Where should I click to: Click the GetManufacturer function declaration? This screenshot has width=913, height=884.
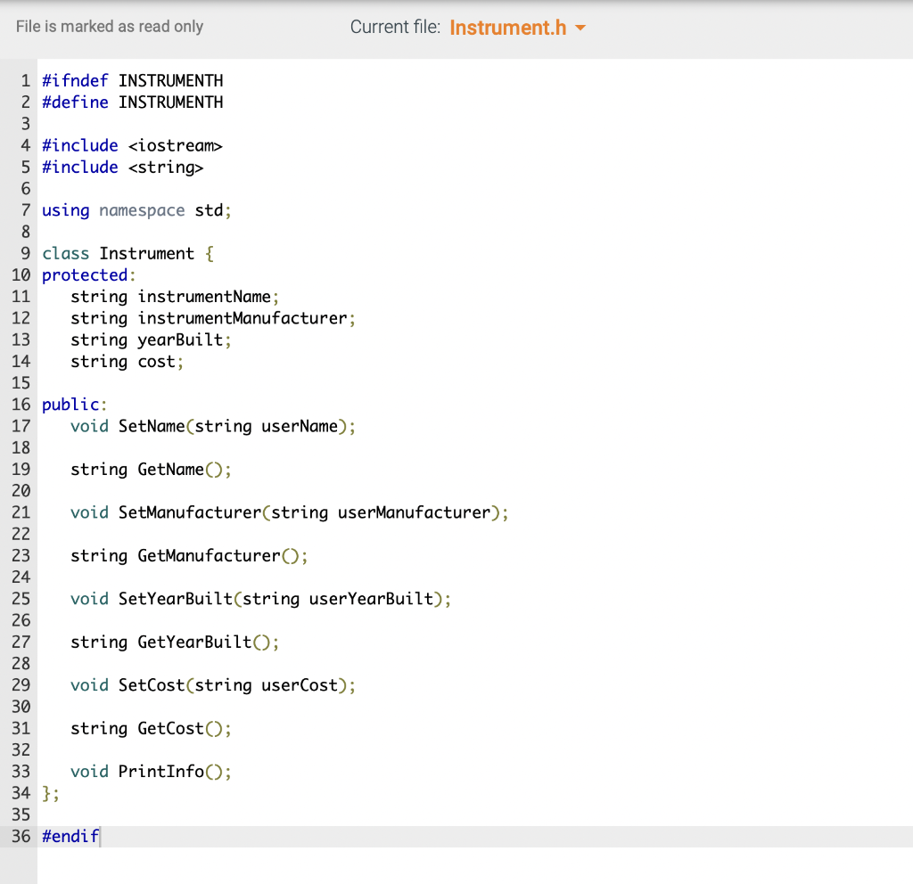click(187, 555)
